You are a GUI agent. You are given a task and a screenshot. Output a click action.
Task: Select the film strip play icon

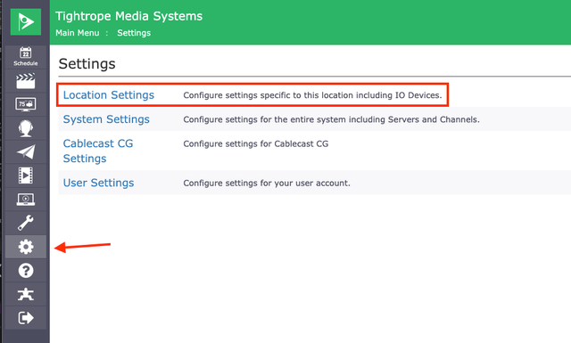pyautogui.click(x=26, y=176)
